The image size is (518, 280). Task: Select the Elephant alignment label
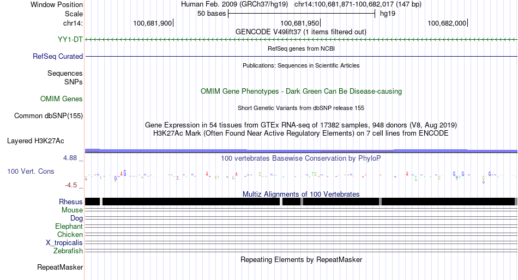point(69,227)
